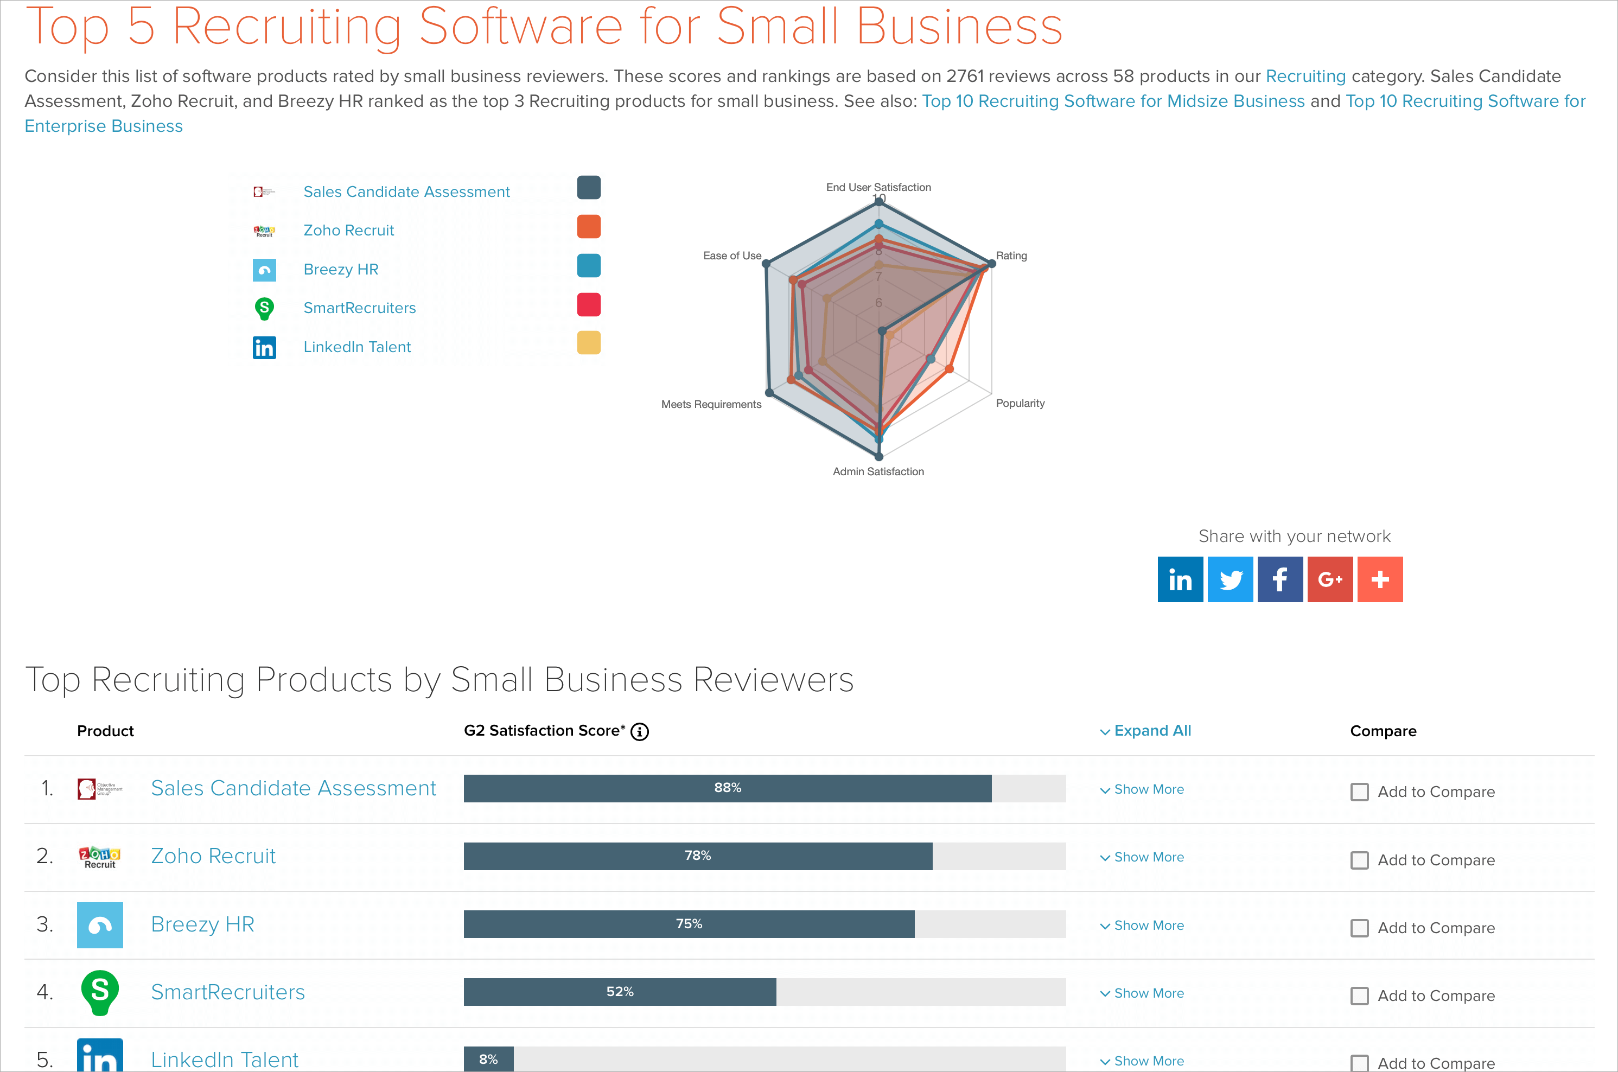Click the 88% satisfaction score bar
1618x1072 pixels.
click(x=727, y=788)
